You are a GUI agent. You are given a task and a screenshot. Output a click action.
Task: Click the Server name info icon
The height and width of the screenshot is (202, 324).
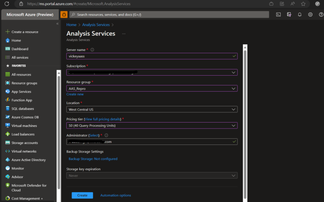pos(92,50)
